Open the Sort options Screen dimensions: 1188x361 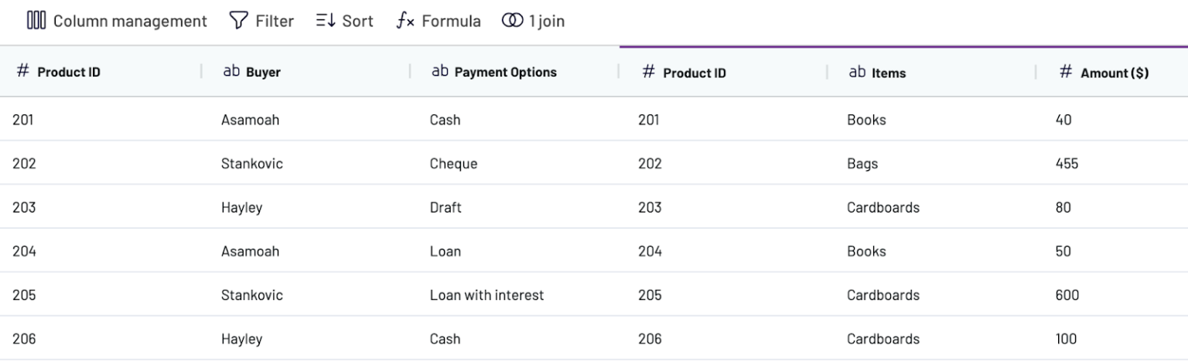357,21
